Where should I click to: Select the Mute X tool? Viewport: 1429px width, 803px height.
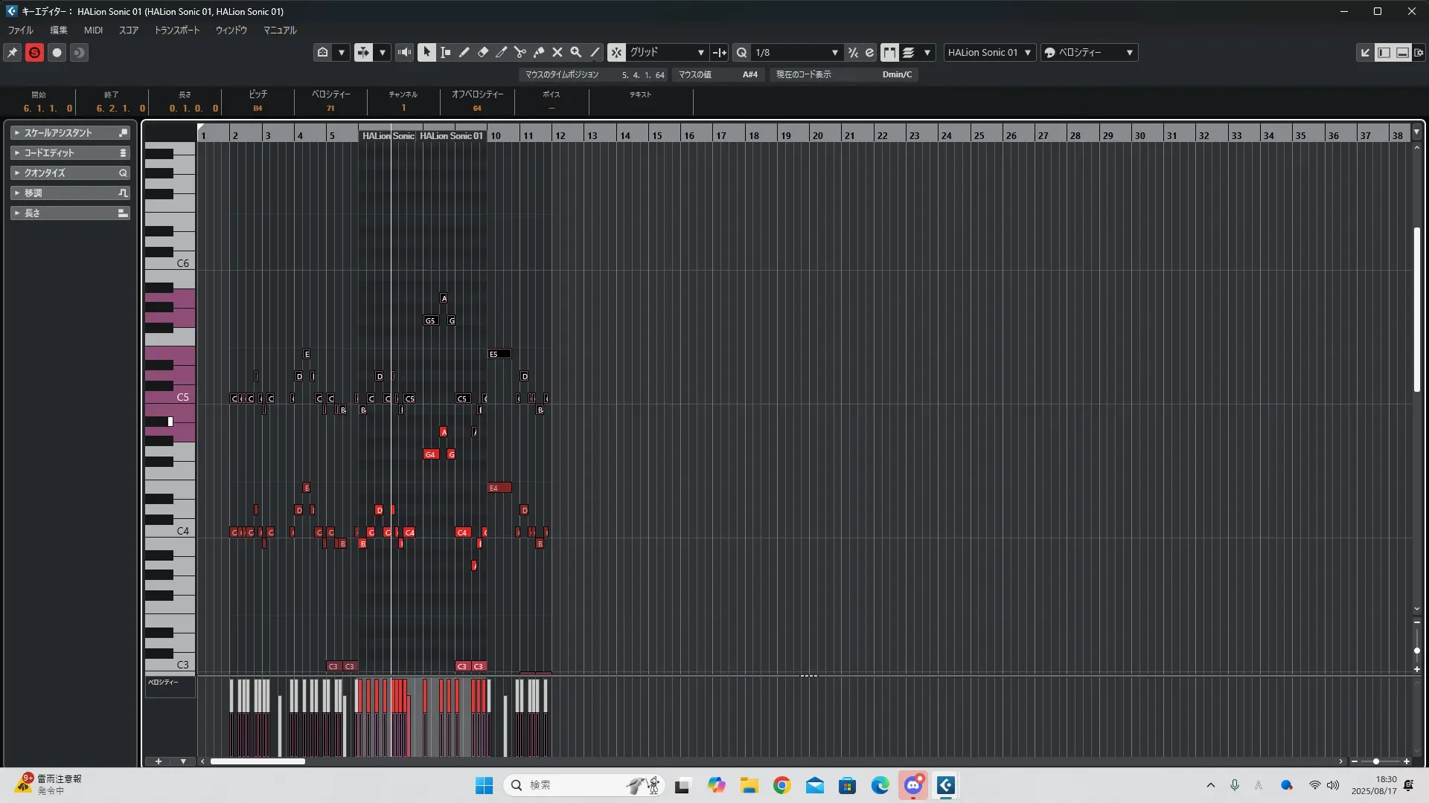pos(557,52)
